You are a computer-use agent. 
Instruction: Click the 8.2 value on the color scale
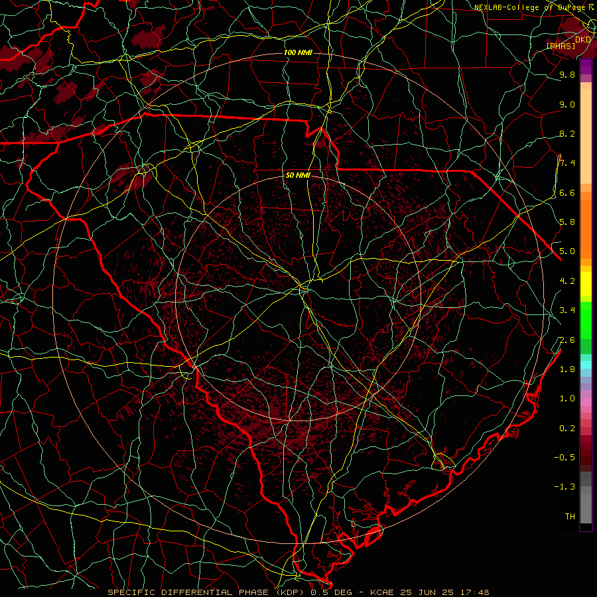coord(567,133)
